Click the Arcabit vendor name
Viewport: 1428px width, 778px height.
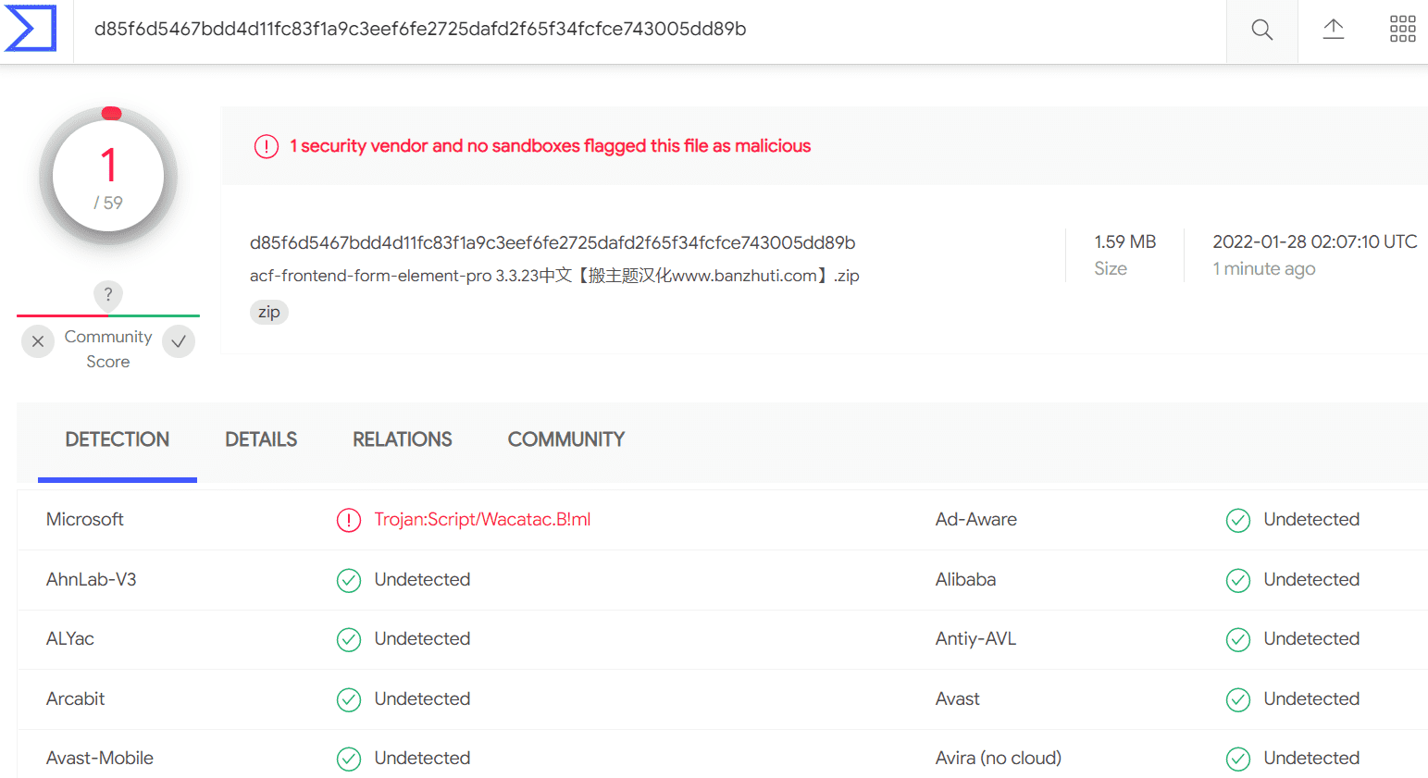(76, 698)
